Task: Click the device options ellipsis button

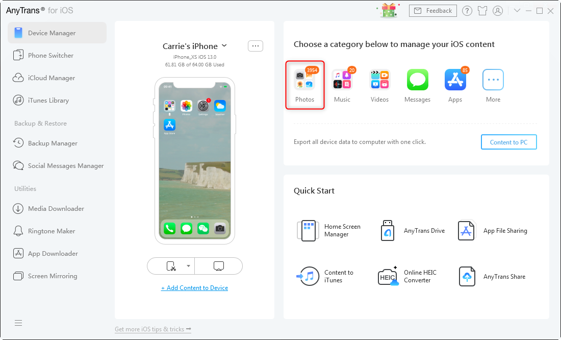Action: [x=256, y=46]
